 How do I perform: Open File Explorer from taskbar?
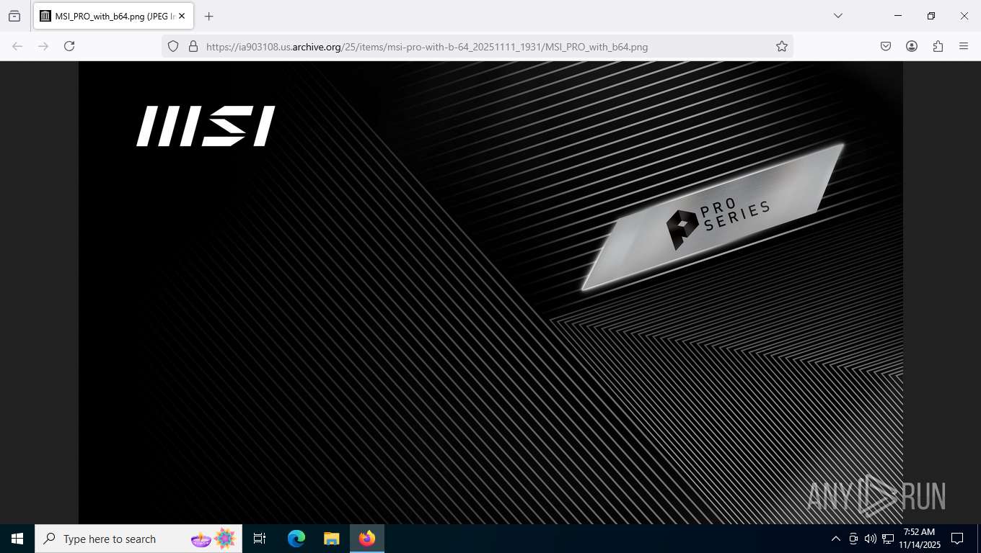click(x=331, y=539)
